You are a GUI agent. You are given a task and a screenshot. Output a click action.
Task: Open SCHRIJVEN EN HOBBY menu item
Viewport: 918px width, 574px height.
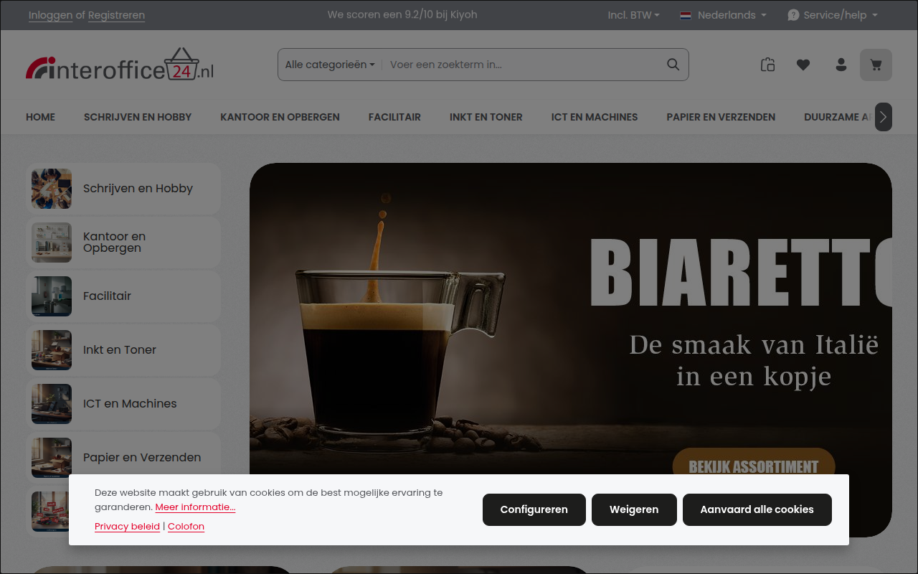(x=138, y=117)
